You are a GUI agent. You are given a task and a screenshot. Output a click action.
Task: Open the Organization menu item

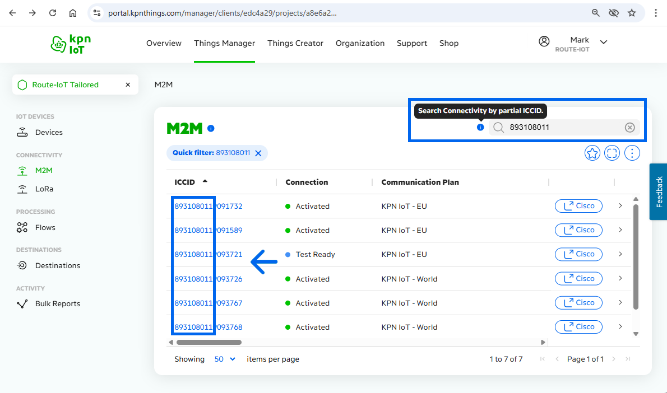[x=360, y=43]
